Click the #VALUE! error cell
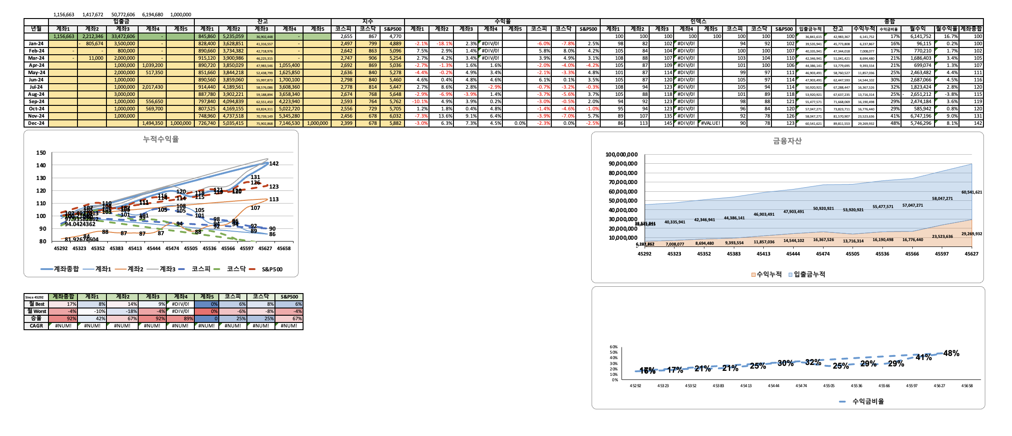The width and height of the screenshot is (1012, 436). pyautogui.click(x=710, y=123)
